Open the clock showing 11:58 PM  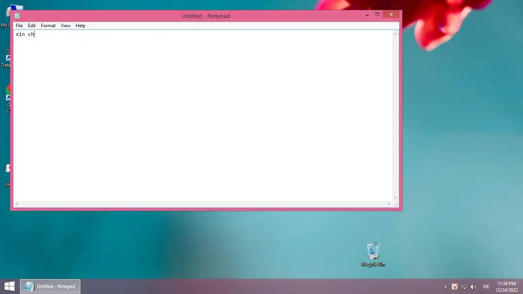click(507, 287)
